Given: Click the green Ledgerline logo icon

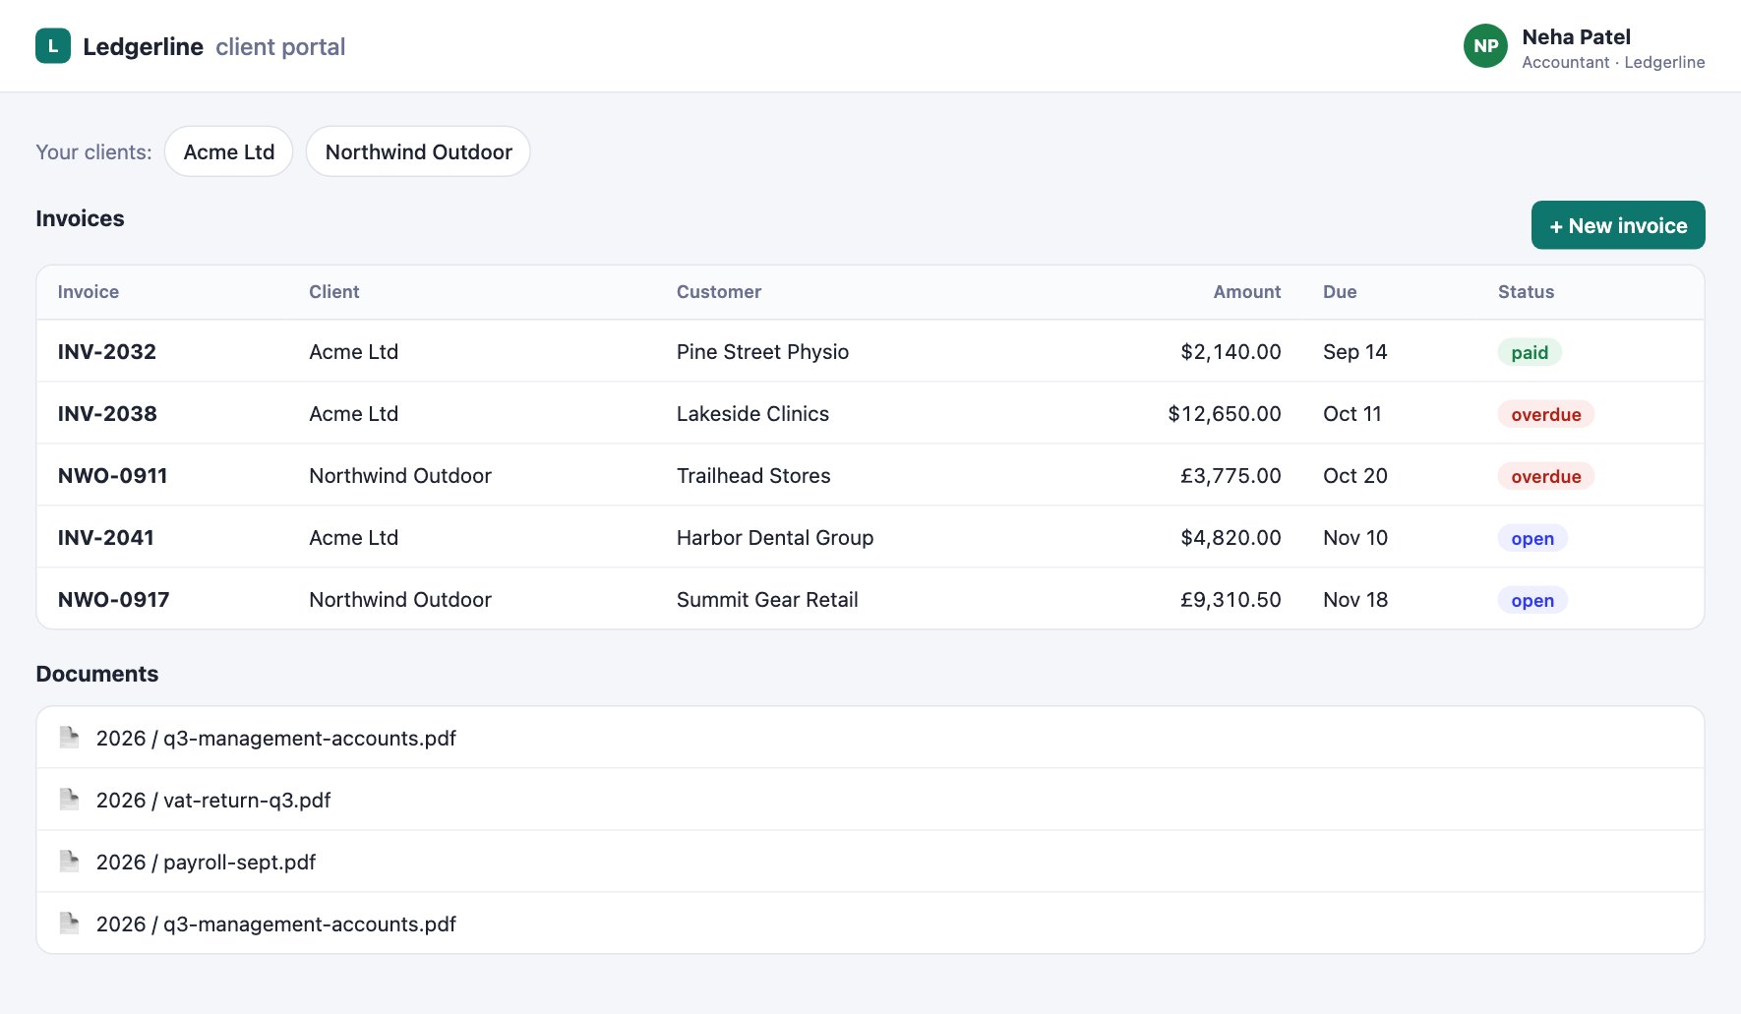Looking at the screenshot, I should pos(53,46).
